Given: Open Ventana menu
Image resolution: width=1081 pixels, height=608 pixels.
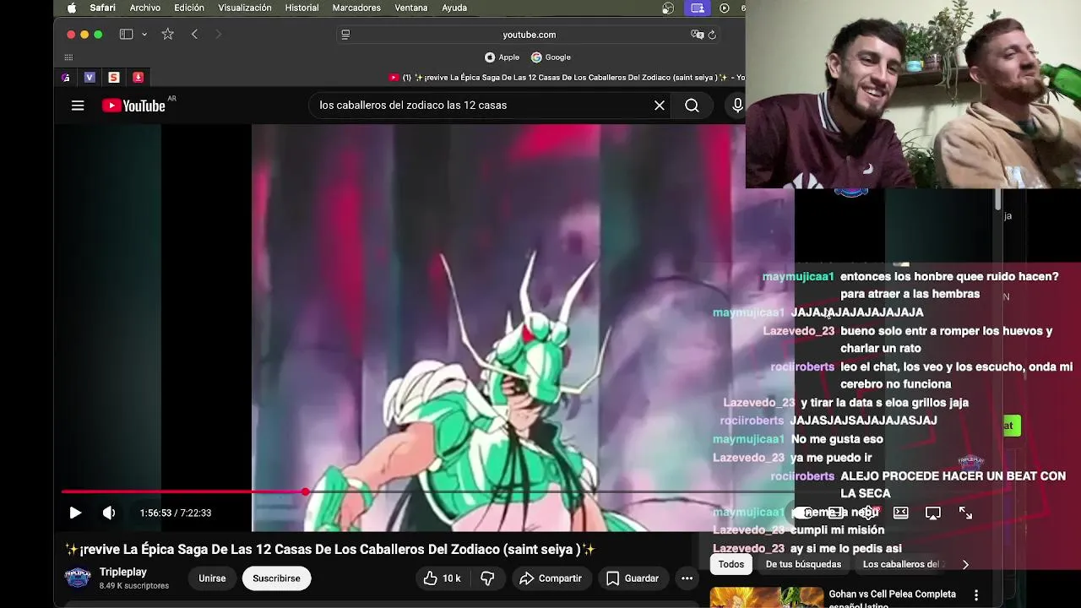Looking at the screenshot, I should pos(411,8).
